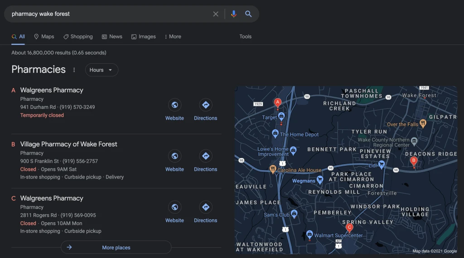Open the Hours filter dropdown

point(101,70)
